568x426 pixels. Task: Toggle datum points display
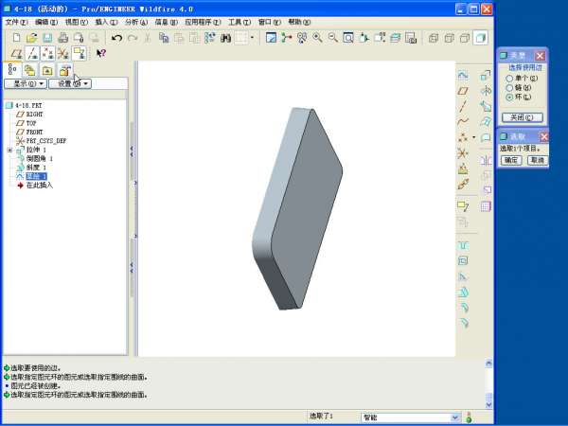coord(47,53)
